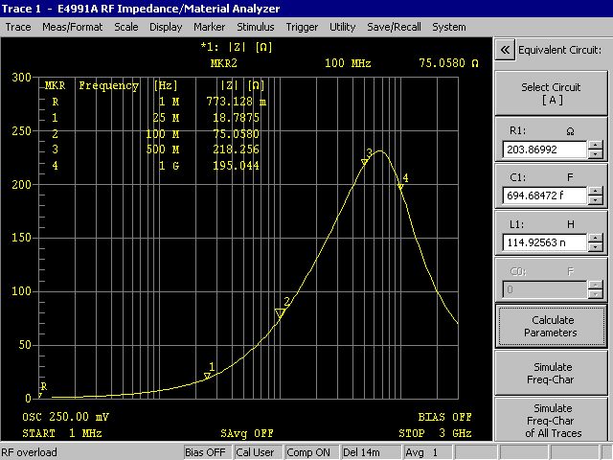
Task: Click the Simulate Freq-Char button
Action: click(552, 373)
